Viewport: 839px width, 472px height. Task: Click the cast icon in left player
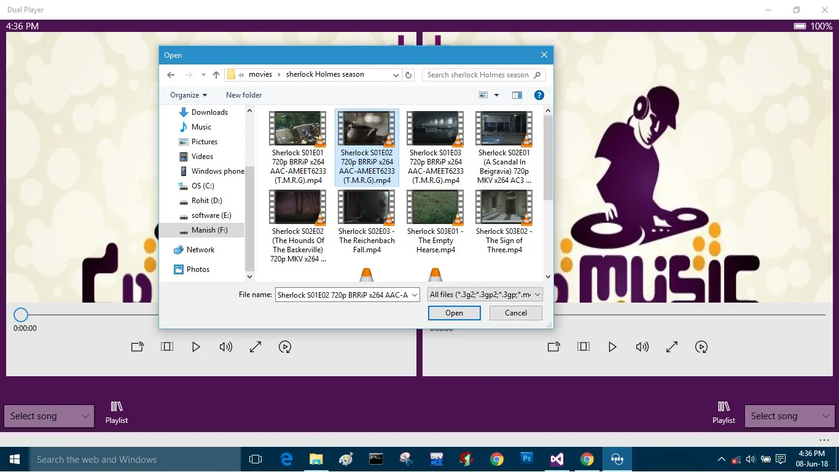pyautogui.click(x=138, y=347)
